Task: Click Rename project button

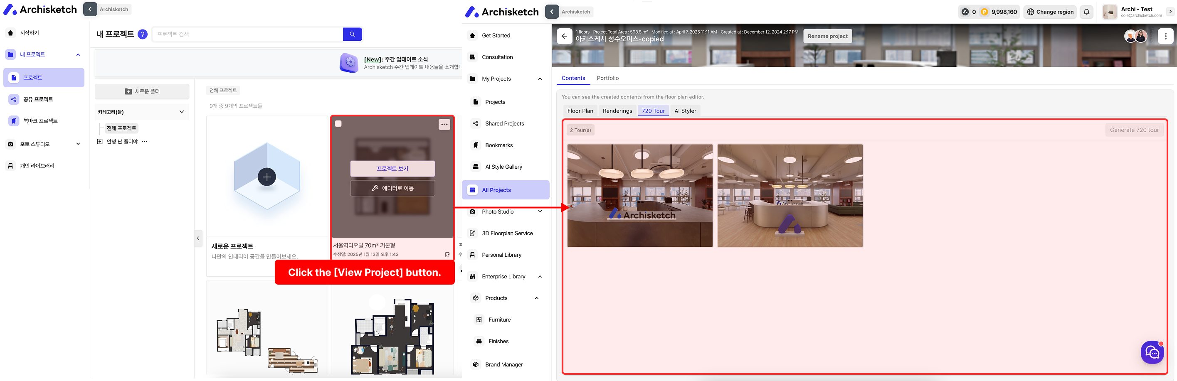Action: click(827, 36)
